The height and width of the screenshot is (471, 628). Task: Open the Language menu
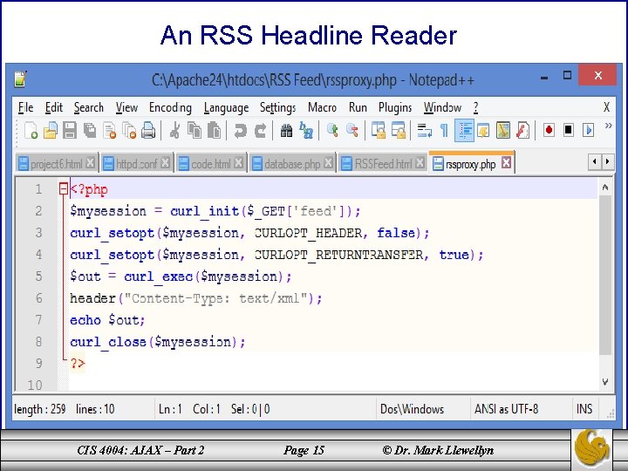pos(226,107)
